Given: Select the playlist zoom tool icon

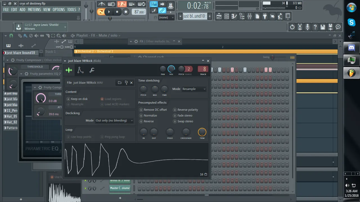Looking at the screenshot, I should (x=58, y=36).
